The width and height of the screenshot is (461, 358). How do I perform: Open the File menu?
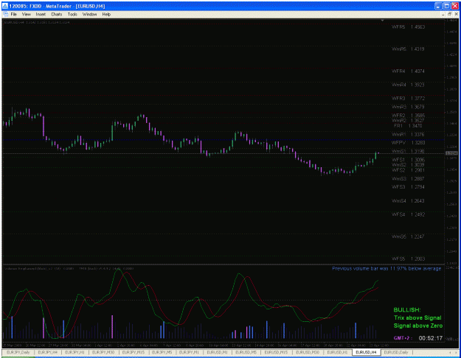[x=14, y=14]
